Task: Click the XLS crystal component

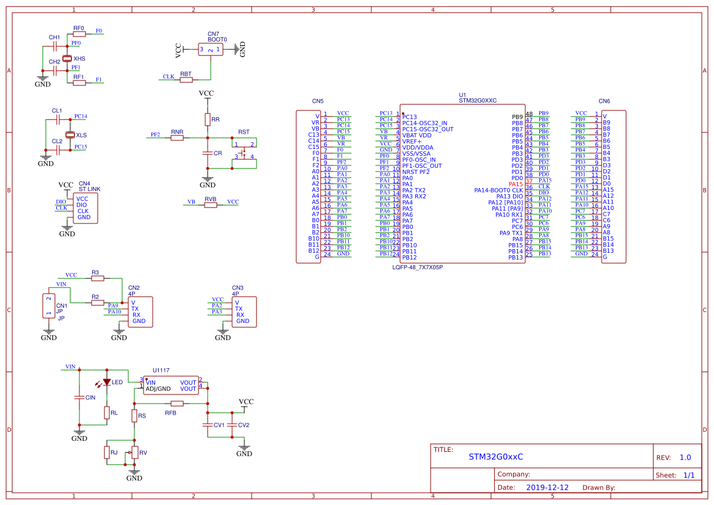Action: [70, 135]
